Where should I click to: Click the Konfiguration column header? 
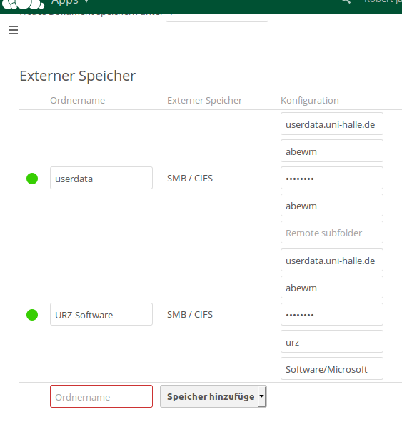[x=310, y=101]
